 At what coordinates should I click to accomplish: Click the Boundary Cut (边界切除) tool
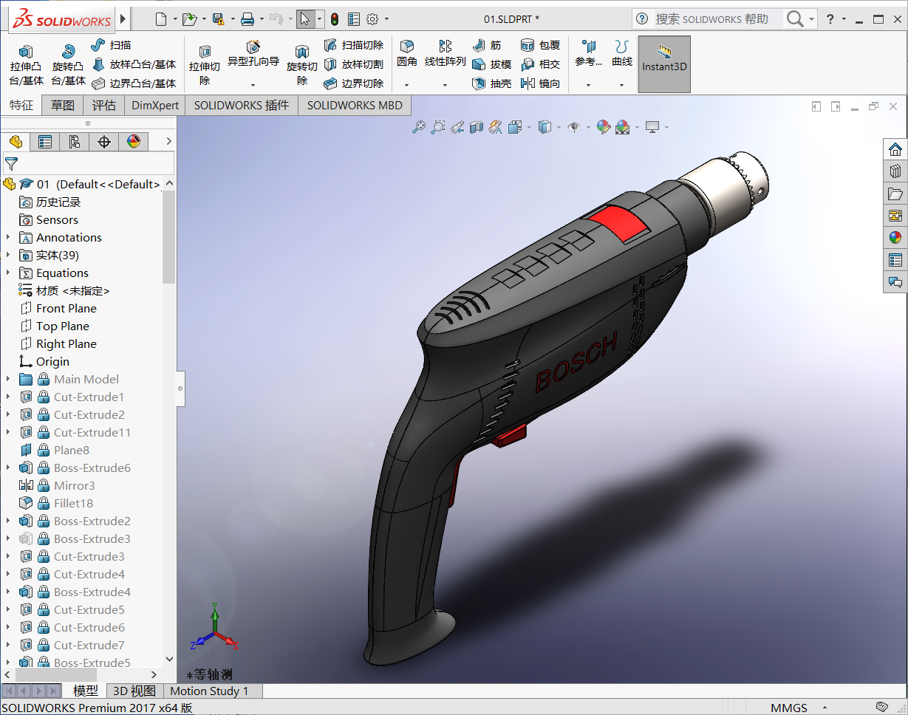click(x=354, y=83)
